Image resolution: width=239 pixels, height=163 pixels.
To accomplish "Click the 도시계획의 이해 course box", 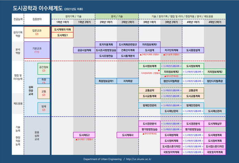I will pos(62,30).
